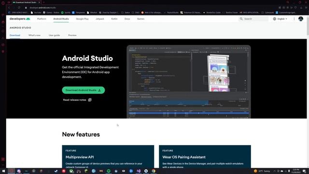The image size is (309, 174).
Task: Open the red app icon in taskbar
Action: pyautogui.click(x=64, y=171)
